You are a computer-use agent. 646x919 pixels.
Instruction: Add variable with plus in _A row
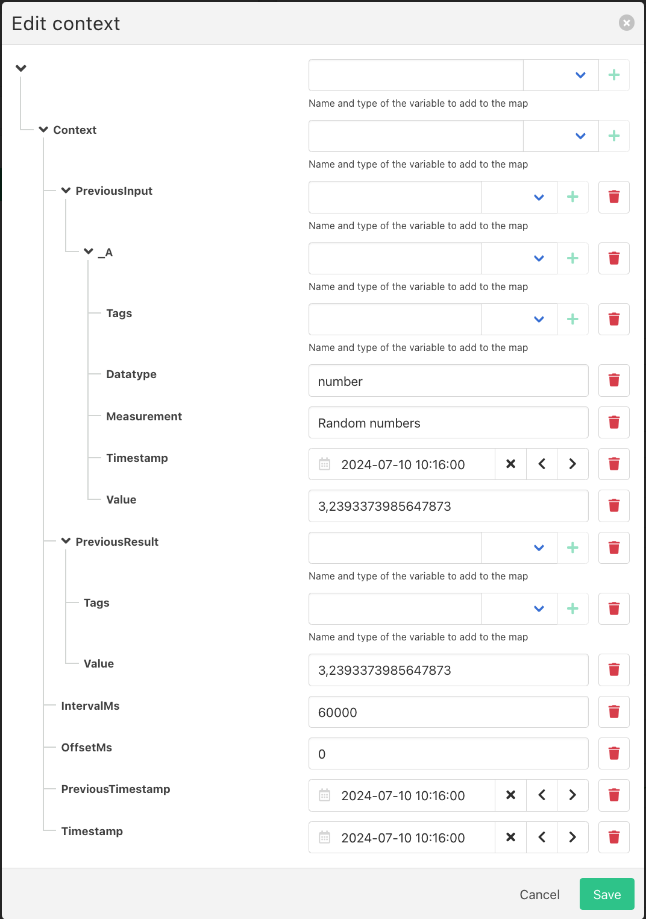tap(572, 258)
